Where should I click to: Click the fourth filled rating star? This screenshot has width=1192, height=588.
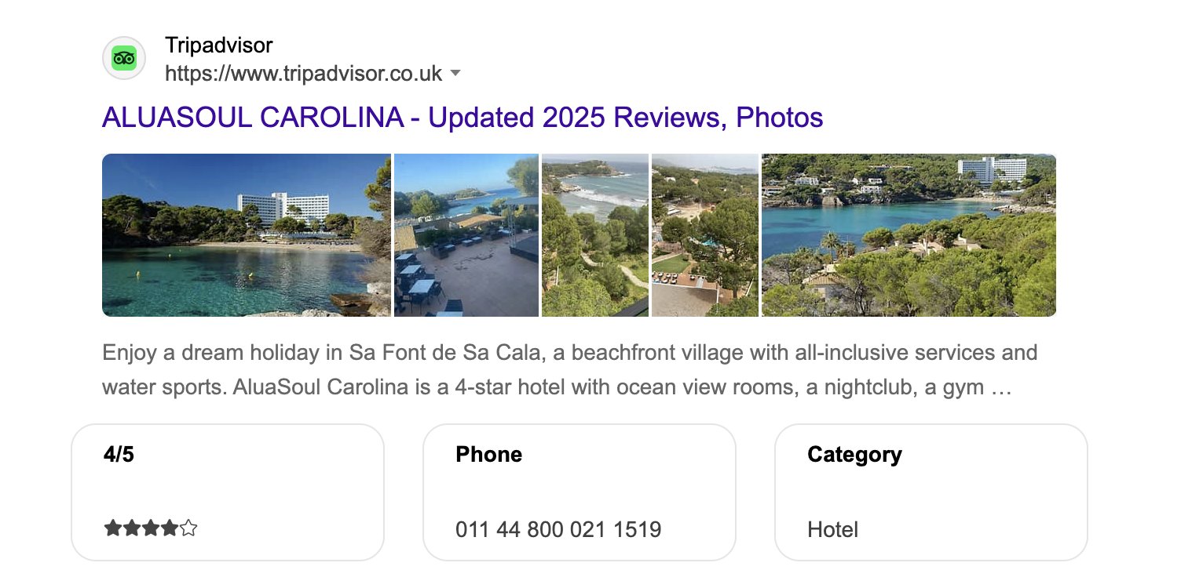(170, 528)
